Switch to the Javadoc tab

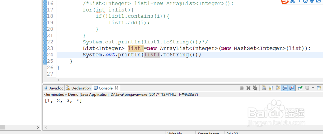point(54,88)
